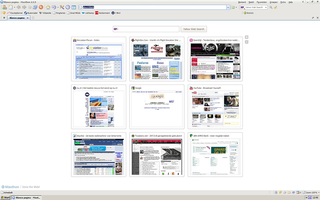Open the Google thumbnail
Screen dimensions: 320x200
point(157,107)
